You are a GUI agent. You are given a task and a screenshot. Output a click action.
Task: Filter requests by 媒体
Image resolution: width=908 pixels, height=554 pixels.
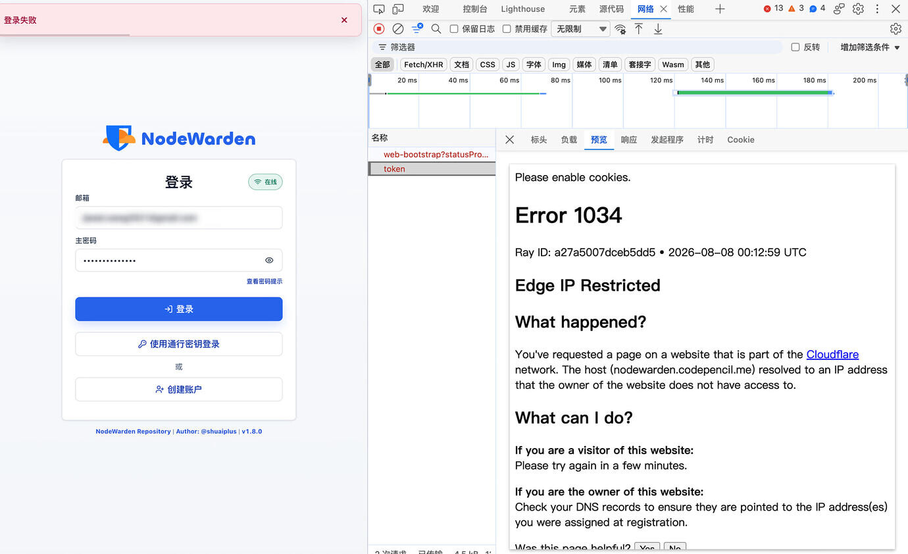(x=584, y=64)
